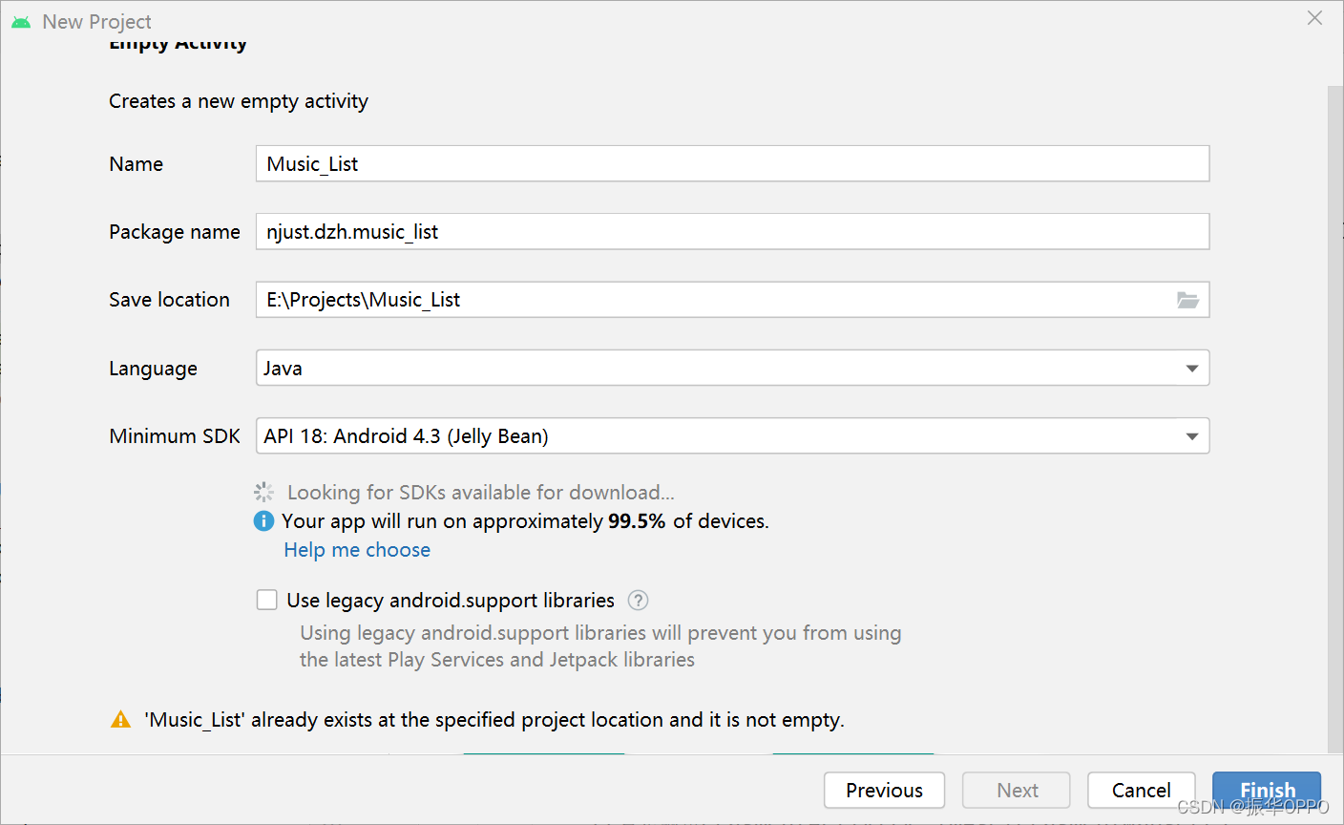The height and width of the screenshot is (825, 1344).
Task: Click the Save location path field
Action: coord(711,300)
